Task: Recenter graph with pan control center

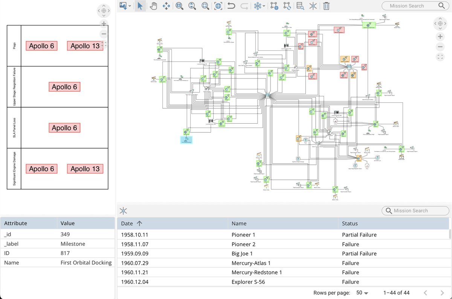Action: (x=440, y=23)
